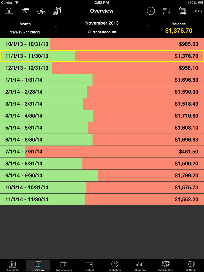Open the Diagram tab
204x272 pixels.
pos(140,266)
